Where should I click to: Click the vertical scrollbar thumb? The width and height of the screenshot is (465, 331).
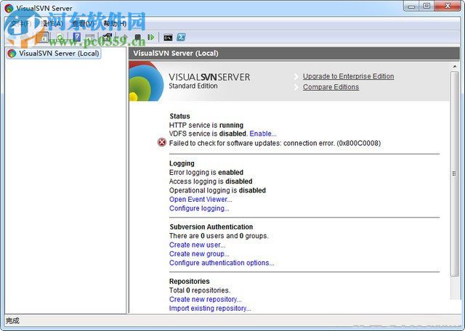click(x=455, y=173)
